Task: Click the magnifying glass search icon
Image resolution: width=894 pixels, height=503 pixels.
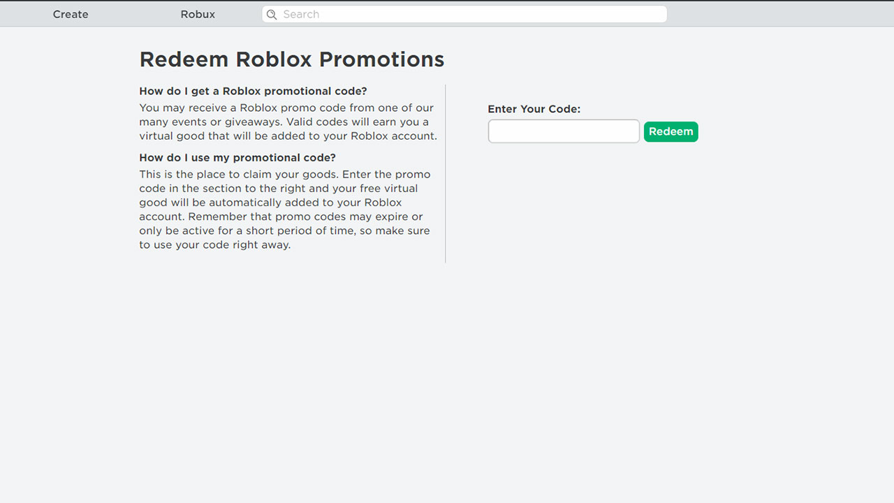Action: tap(272, 15)
